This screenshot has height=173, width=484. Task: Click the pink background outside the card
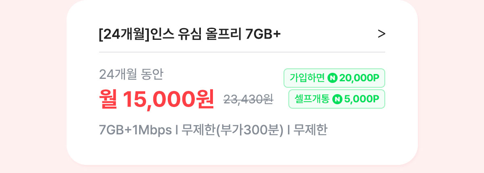[x=32, y=86]
